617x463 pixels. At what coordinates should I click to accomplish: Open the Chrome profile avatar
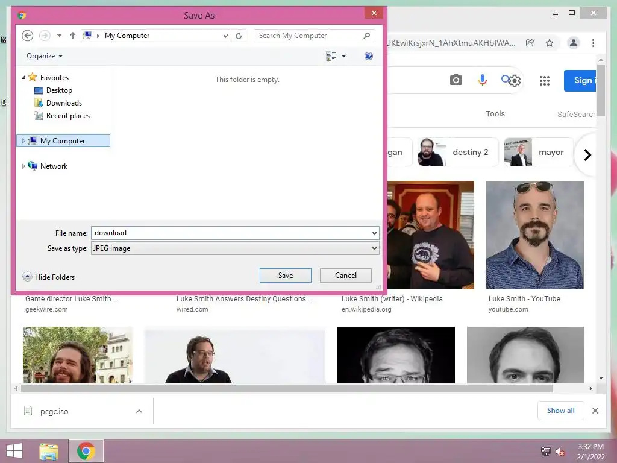click(x=574, y=43)
